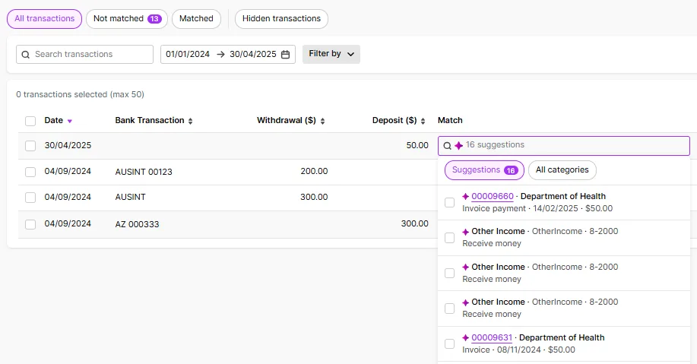Click the search magnifier icon in Search transactions
Viewport: 697px width, 364px height.
click(26, 54)
